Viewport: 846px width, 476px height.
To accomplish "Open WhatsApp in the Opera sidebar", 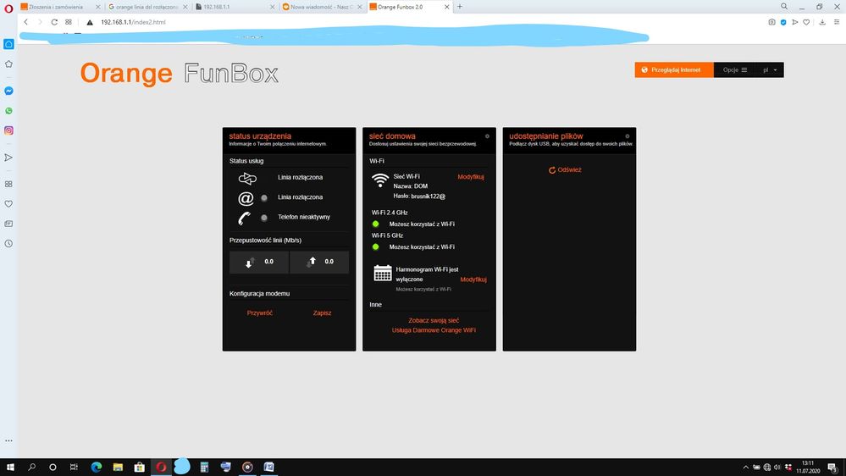I will click(8, 111).
